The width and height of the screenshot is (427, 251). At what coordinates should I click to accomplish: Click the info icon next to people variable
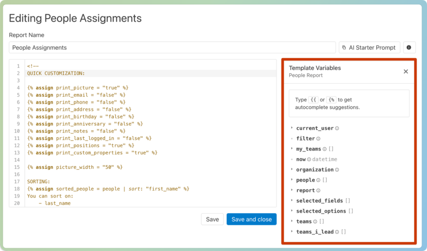[x=318, y=180]
